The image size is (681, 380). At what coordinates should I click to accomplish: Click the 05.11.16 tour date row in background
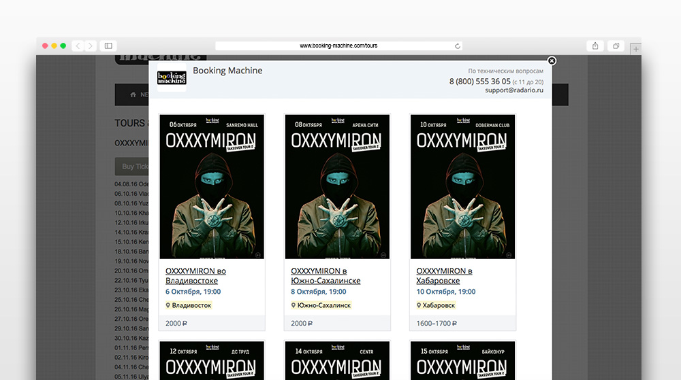click(x=131, y=377)
